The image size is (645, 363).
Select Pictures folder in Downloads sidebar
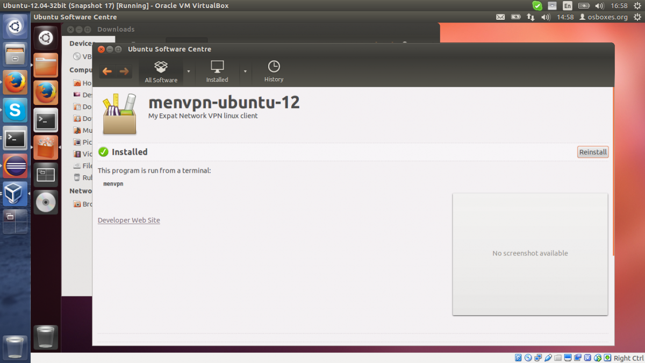(x=82, y=142)
